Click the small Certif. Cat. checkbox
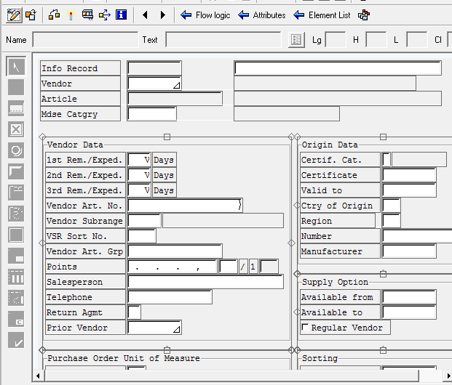 coord(386,159)
